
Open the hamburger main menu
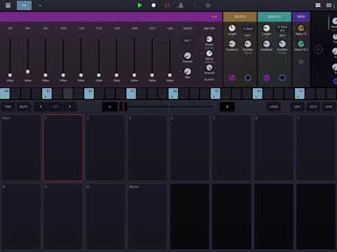[x=8, y=5]
